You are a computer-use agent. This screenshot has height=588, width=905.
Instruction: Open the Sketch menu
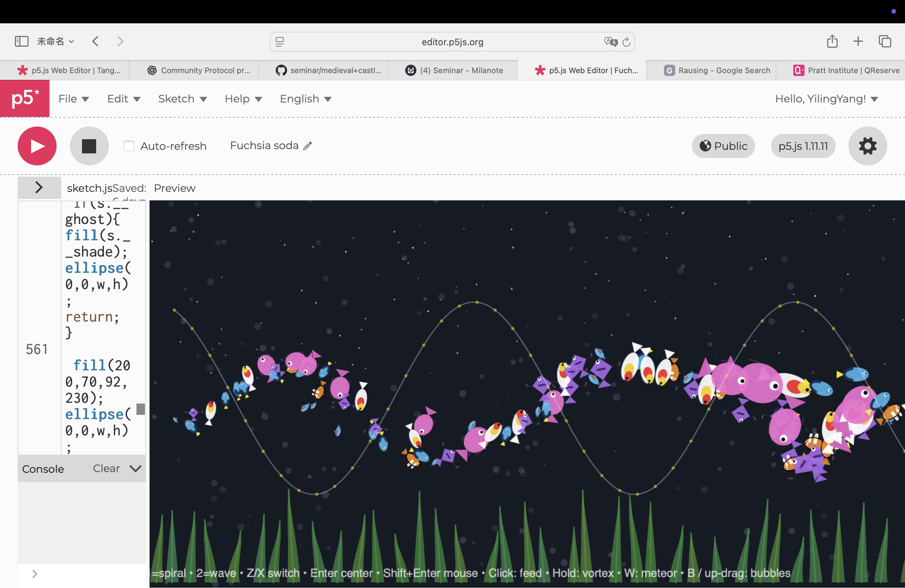(x=182, y=99)
